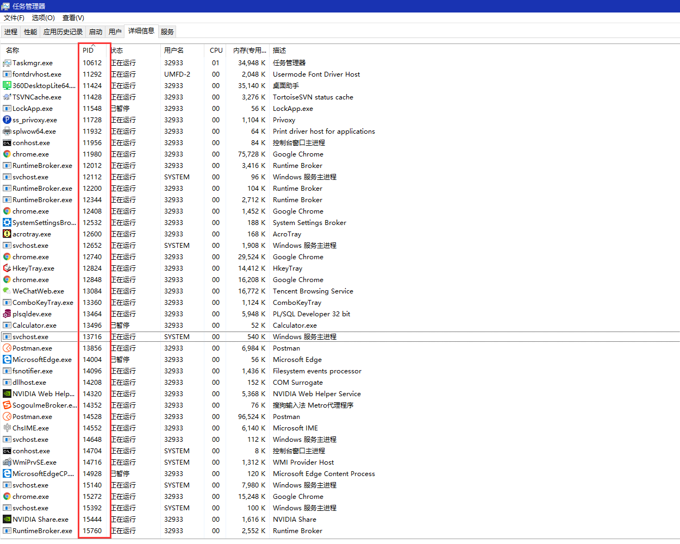Click the WmiPrvSE.exe icon
Viewport: 680px width, 544px height.
coord(7,462)
